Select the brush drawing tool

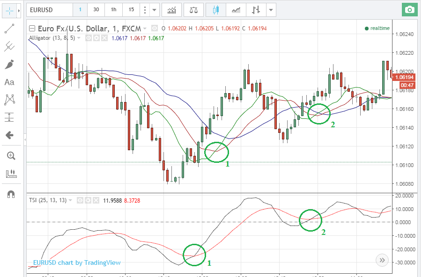[x=9, y=64]
